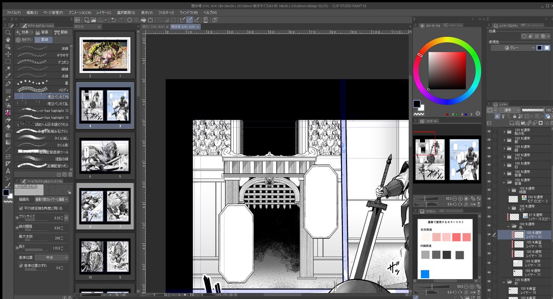The width and height of the screenshot is (553, 299).
Task: Uncheck the 基準位置のずれ checkbox
Action: [21, 265]
